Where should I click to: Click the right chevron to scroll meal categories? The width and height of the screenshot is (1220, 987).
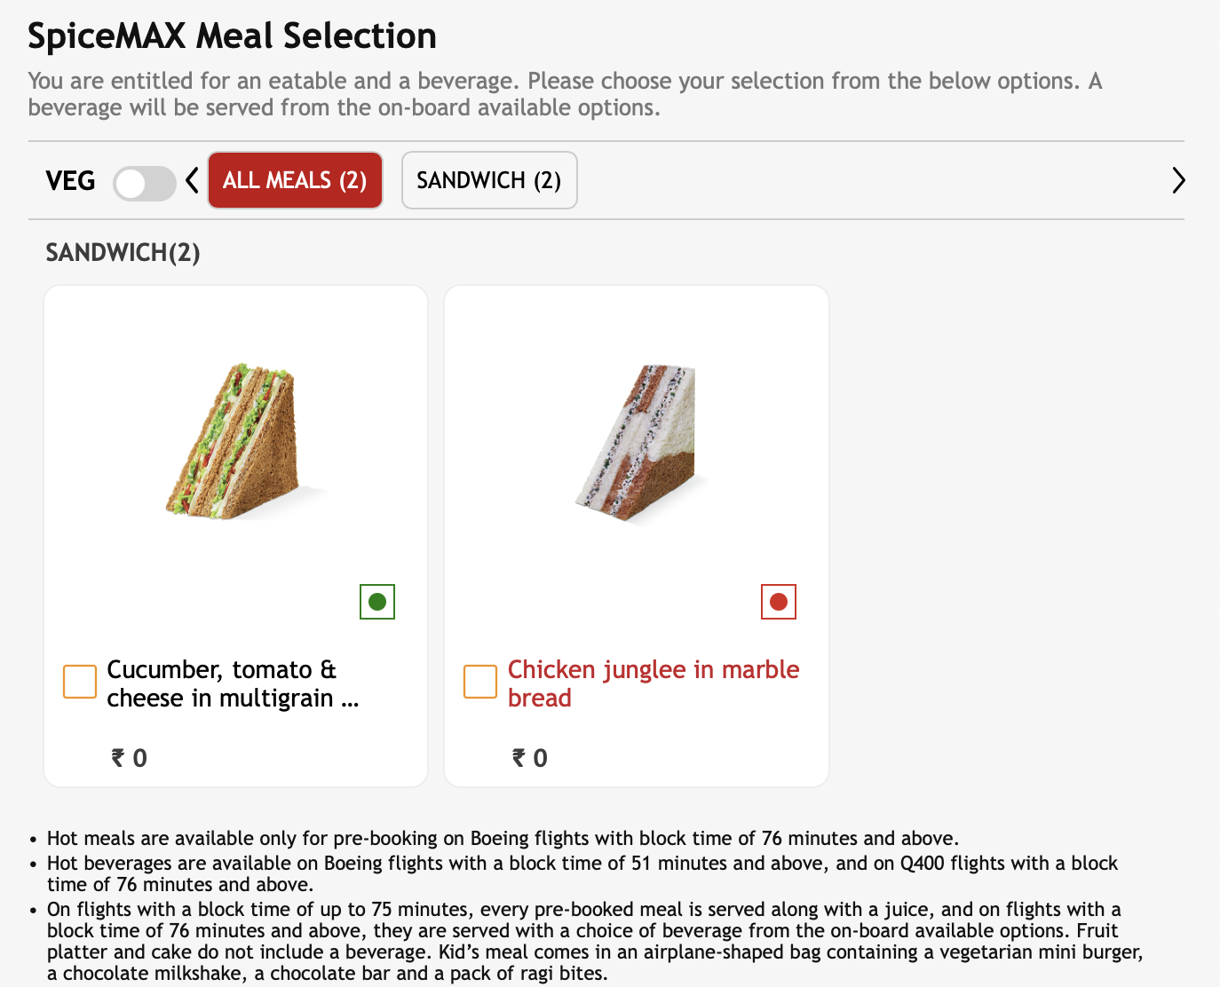(1177, 180)
